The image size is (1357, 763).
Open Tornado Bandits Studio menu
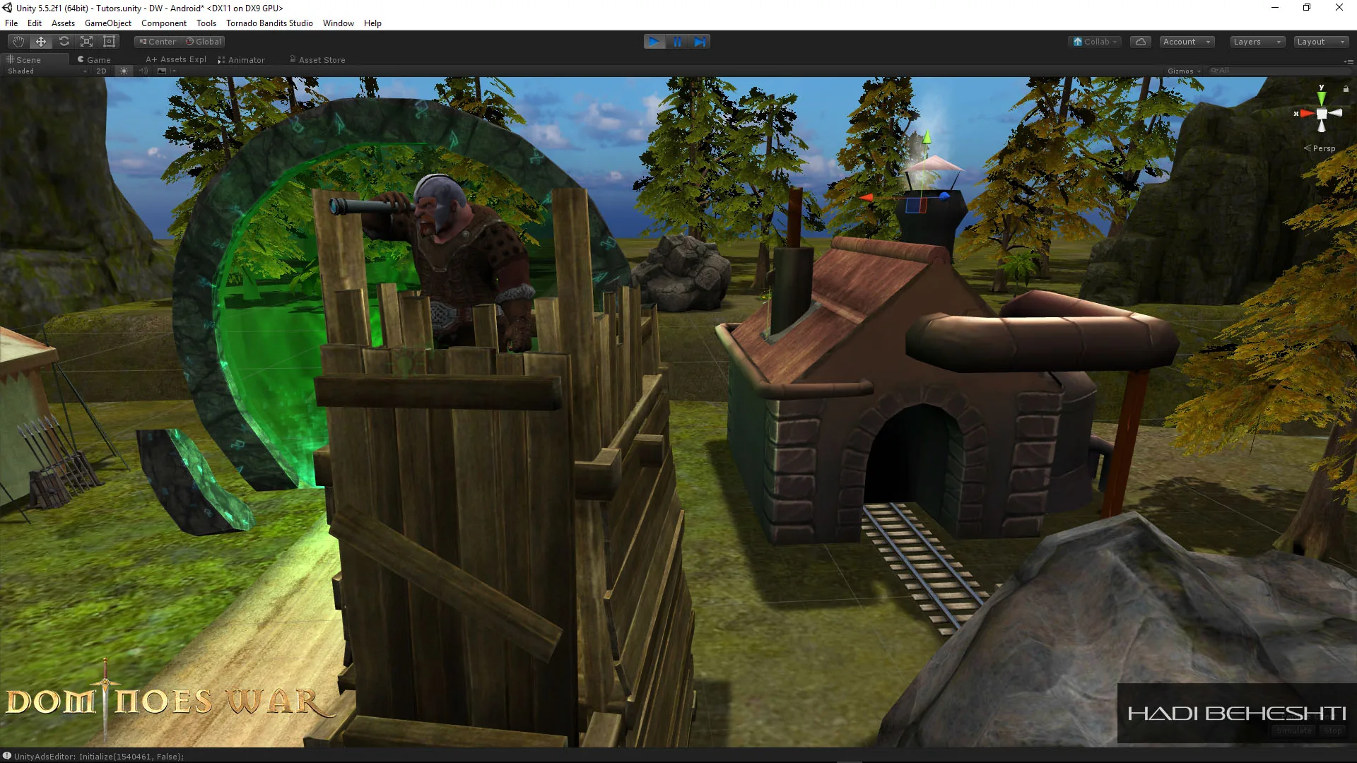[x=269, y=23]
